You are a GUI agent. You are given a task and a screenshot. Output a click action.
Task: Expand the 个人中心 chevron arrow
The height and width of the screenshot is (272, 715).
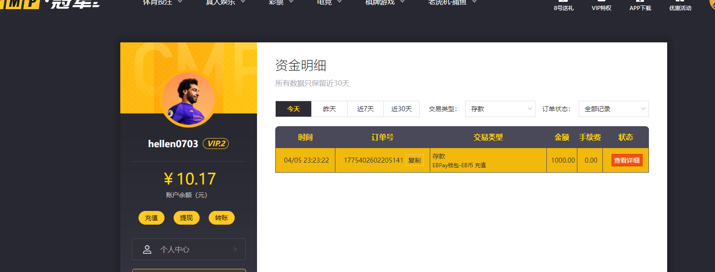point(235,249)
